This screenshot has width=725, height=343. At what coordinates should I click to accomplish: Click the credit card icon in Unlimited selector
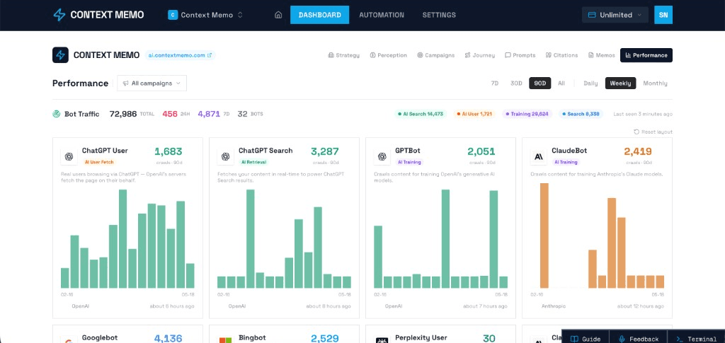pos(591,15)
